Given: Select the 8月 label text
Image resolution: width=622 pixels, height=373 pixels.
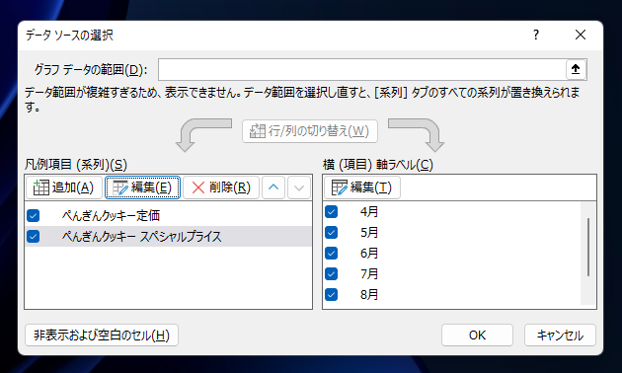Looking at the screenshot, I should (369, 294).
